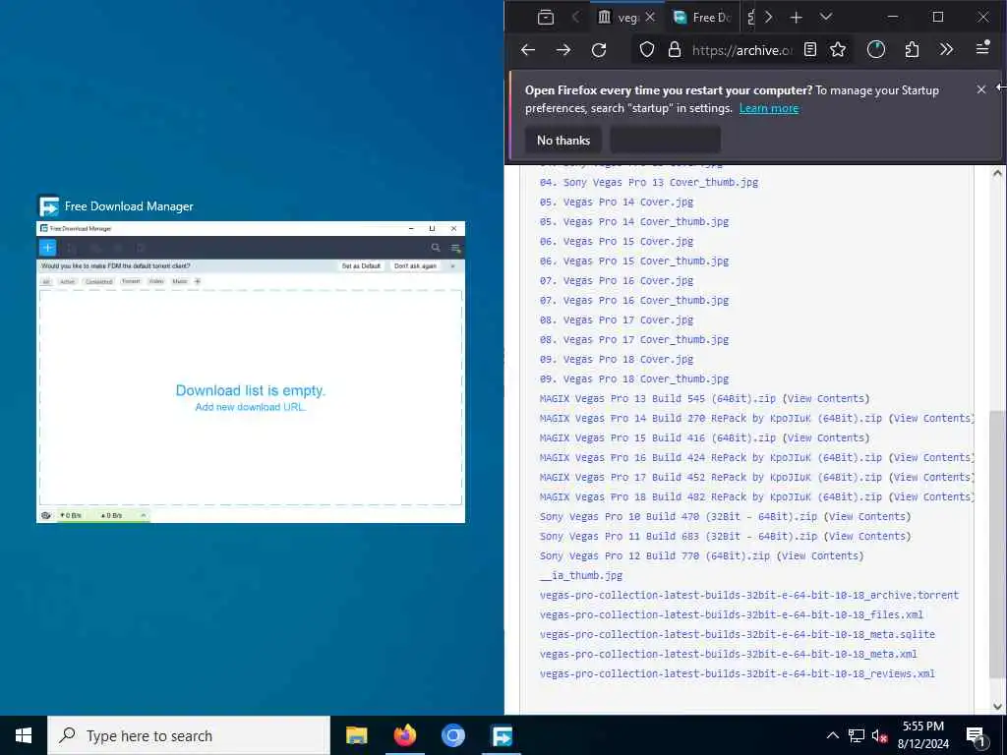Open the __ia_thumb.jpg file link
Viewport: 1007px width, 755px height.
tap(580, 576)
